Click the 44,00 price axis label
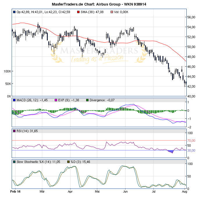Image resolution: width=198 pixels, height=199 pixels. (x=191, y=77)
